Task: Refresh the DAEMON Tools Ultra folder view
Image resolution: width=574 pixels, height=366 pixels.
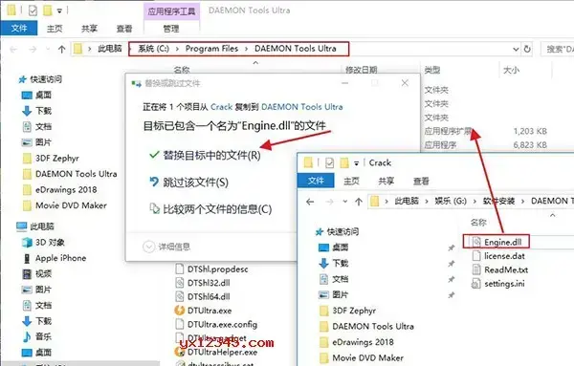Action: coord(527,49)
